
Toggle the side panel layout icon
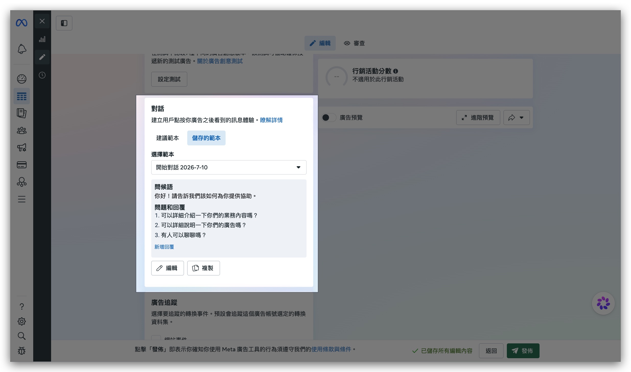tap(64, 23)
